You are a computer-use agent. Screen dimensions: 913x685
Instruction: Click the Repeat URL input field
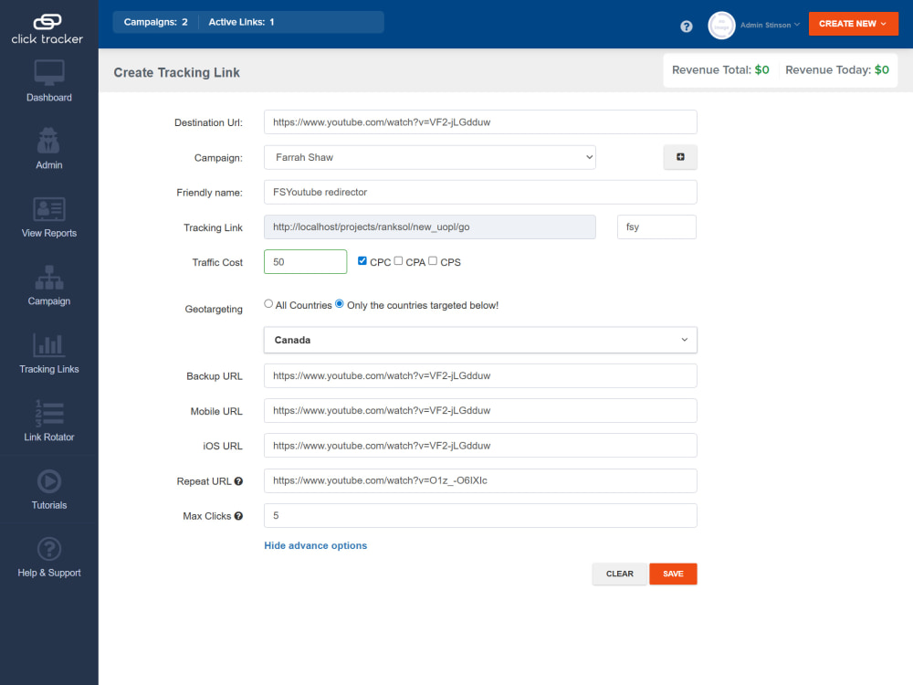(480, 480)
